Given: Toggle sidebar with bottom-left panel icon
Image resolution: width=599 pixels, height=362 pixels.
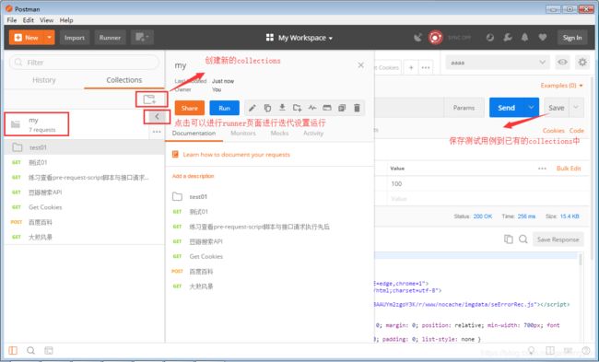Looking at the screenshot, I should click(13, 351).
